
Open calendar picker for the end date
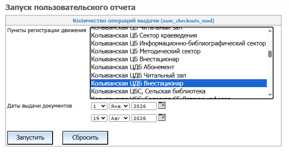point(162,117)
